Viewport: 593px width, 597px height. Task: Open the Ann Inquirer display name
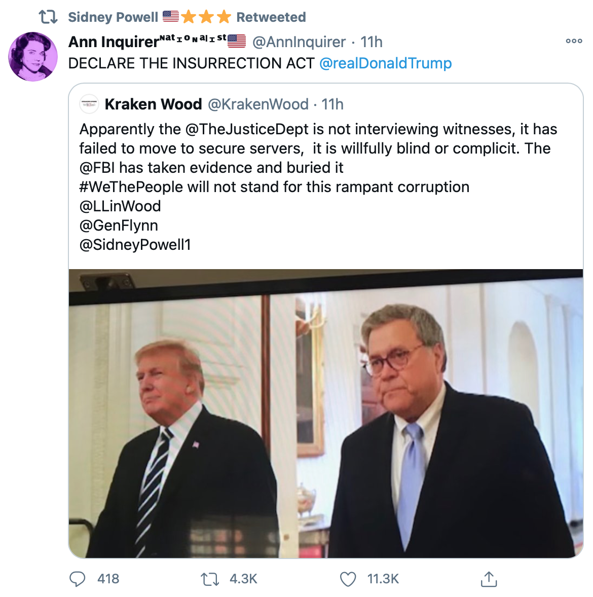[114, 42]
